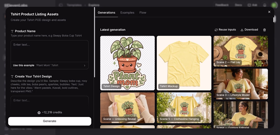This screenshot has height=135, width=280.
Task: Click the trash delete generation icon
Action: (x=264, y=30)
